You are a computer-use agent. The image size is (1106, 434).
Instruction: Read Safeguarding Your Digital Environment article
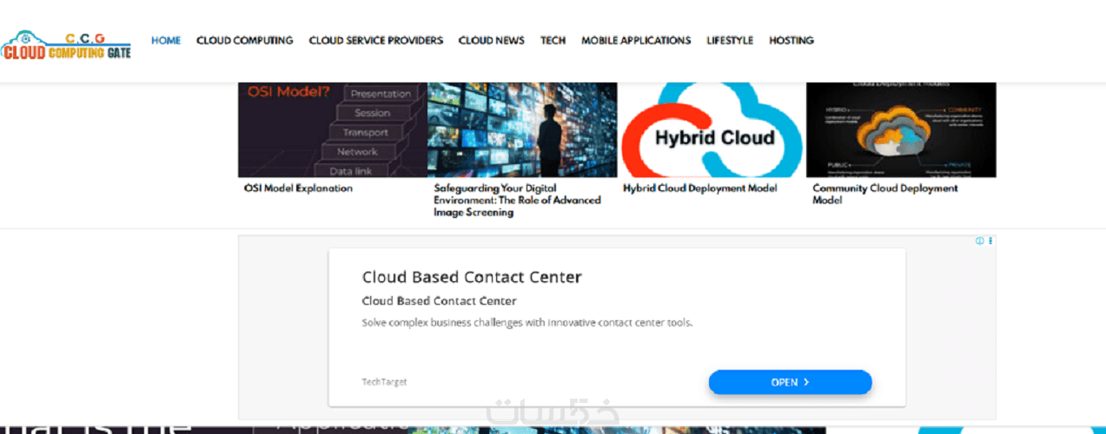518,200
